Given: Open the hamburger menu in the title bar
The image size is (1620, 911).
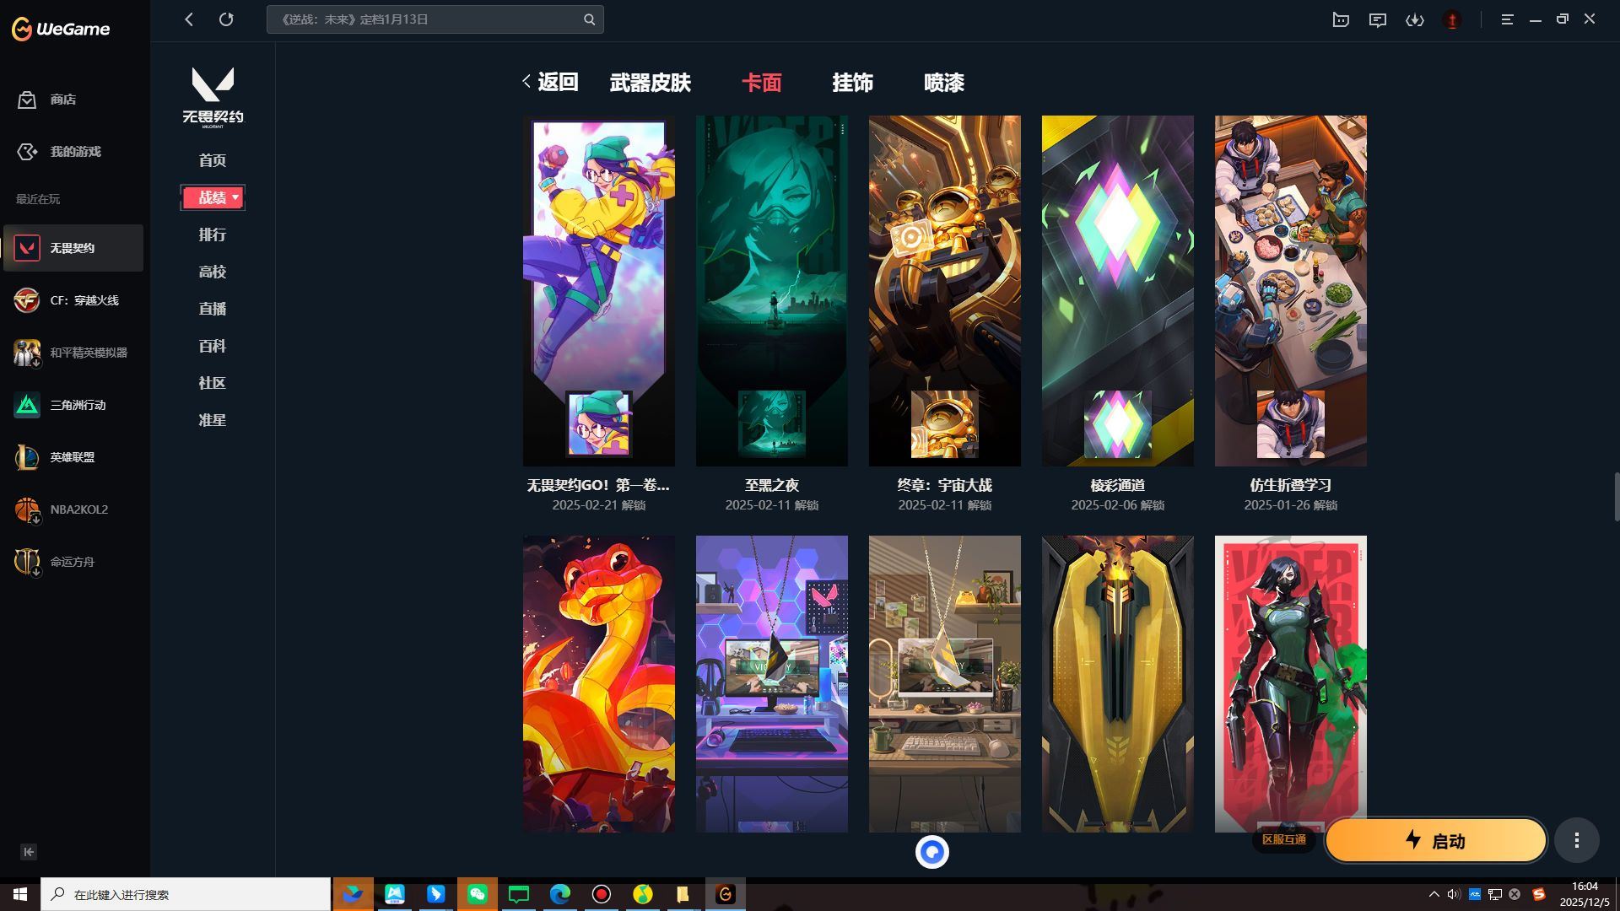Looking at the screenshot, I should (x=1507, y=19).
